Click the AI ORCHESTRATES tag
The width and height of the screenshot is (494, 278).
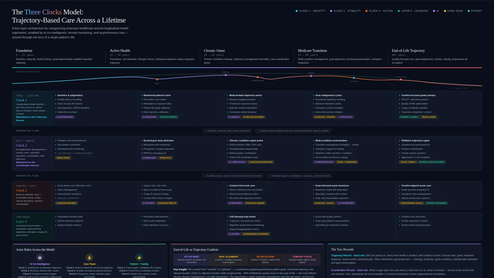[324, 162]
